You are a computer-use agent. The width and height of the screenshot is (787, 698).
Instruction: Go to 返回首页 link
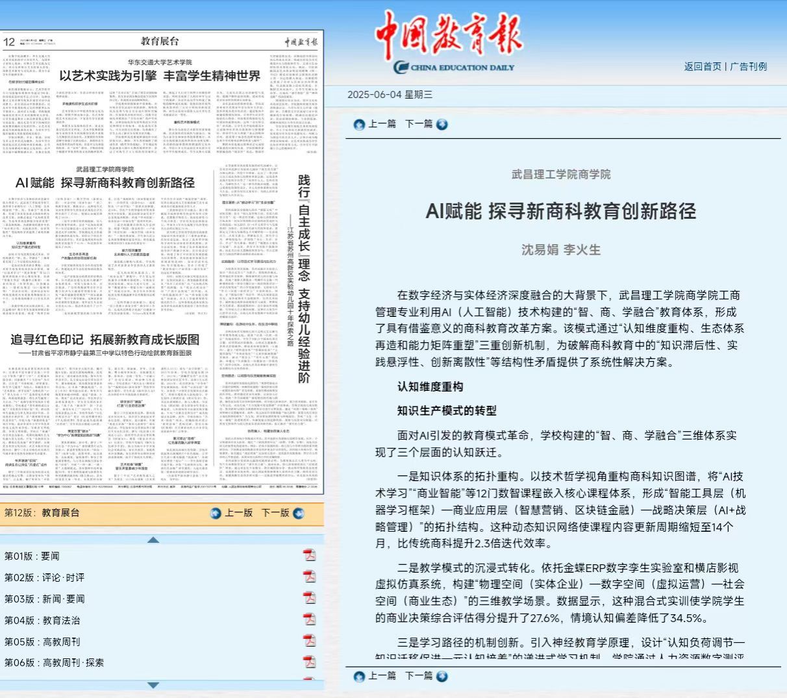703,66
